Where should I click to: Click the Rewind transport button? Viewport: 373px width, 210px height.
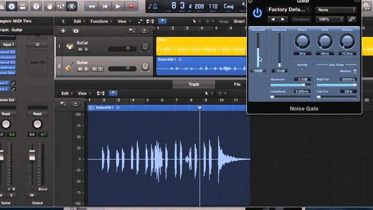click(91, 6)
